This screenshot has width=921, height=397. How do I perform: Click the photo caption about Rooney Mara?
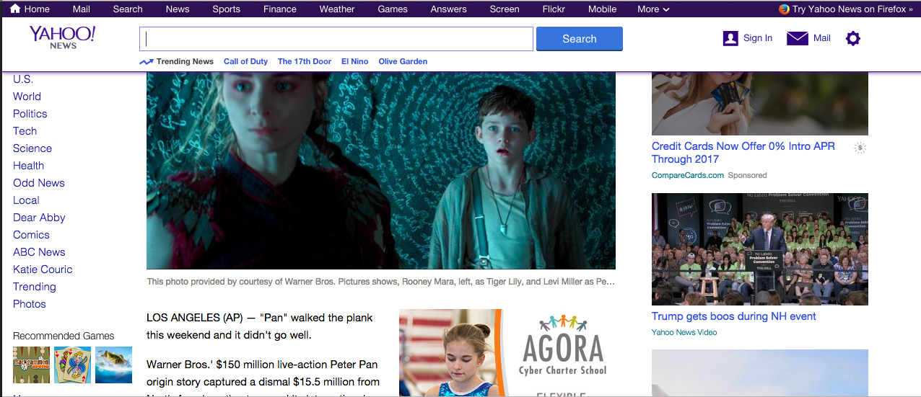[x=381, y=282]
